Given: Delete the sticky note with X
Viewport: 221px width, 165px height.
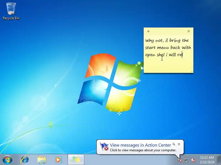Looking at the screenshot, I should (x=189, y=31).
